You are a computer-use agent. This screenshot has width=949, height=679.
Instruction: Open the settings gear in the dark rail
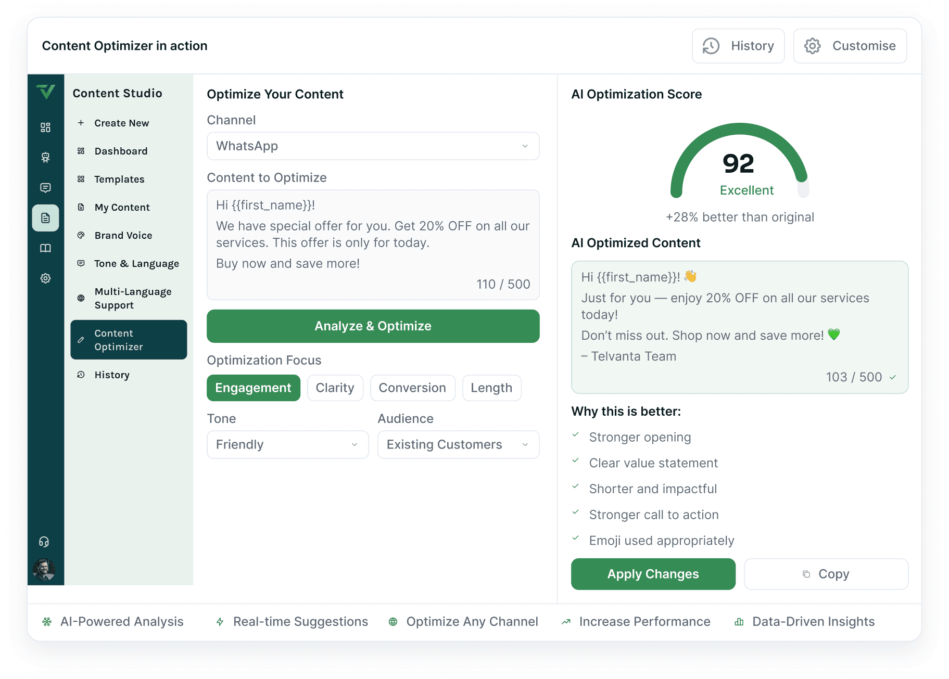tap(46, 278)
